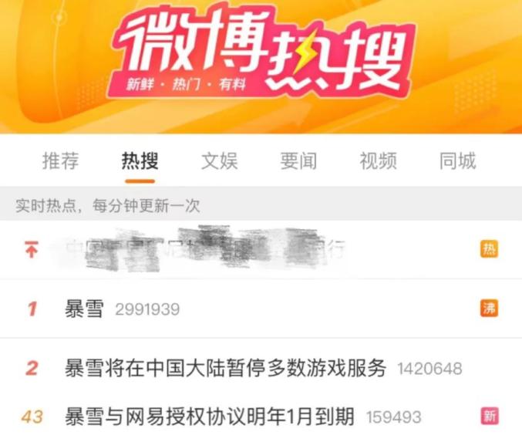Tap the rank 43 number icon
522x442 pixels.
[32, 417]
